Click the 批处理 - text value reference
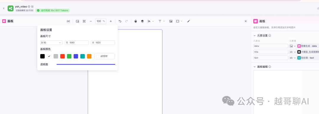This screenshot has height=114, width=319. pyautogui.click(x=308, y=58)
